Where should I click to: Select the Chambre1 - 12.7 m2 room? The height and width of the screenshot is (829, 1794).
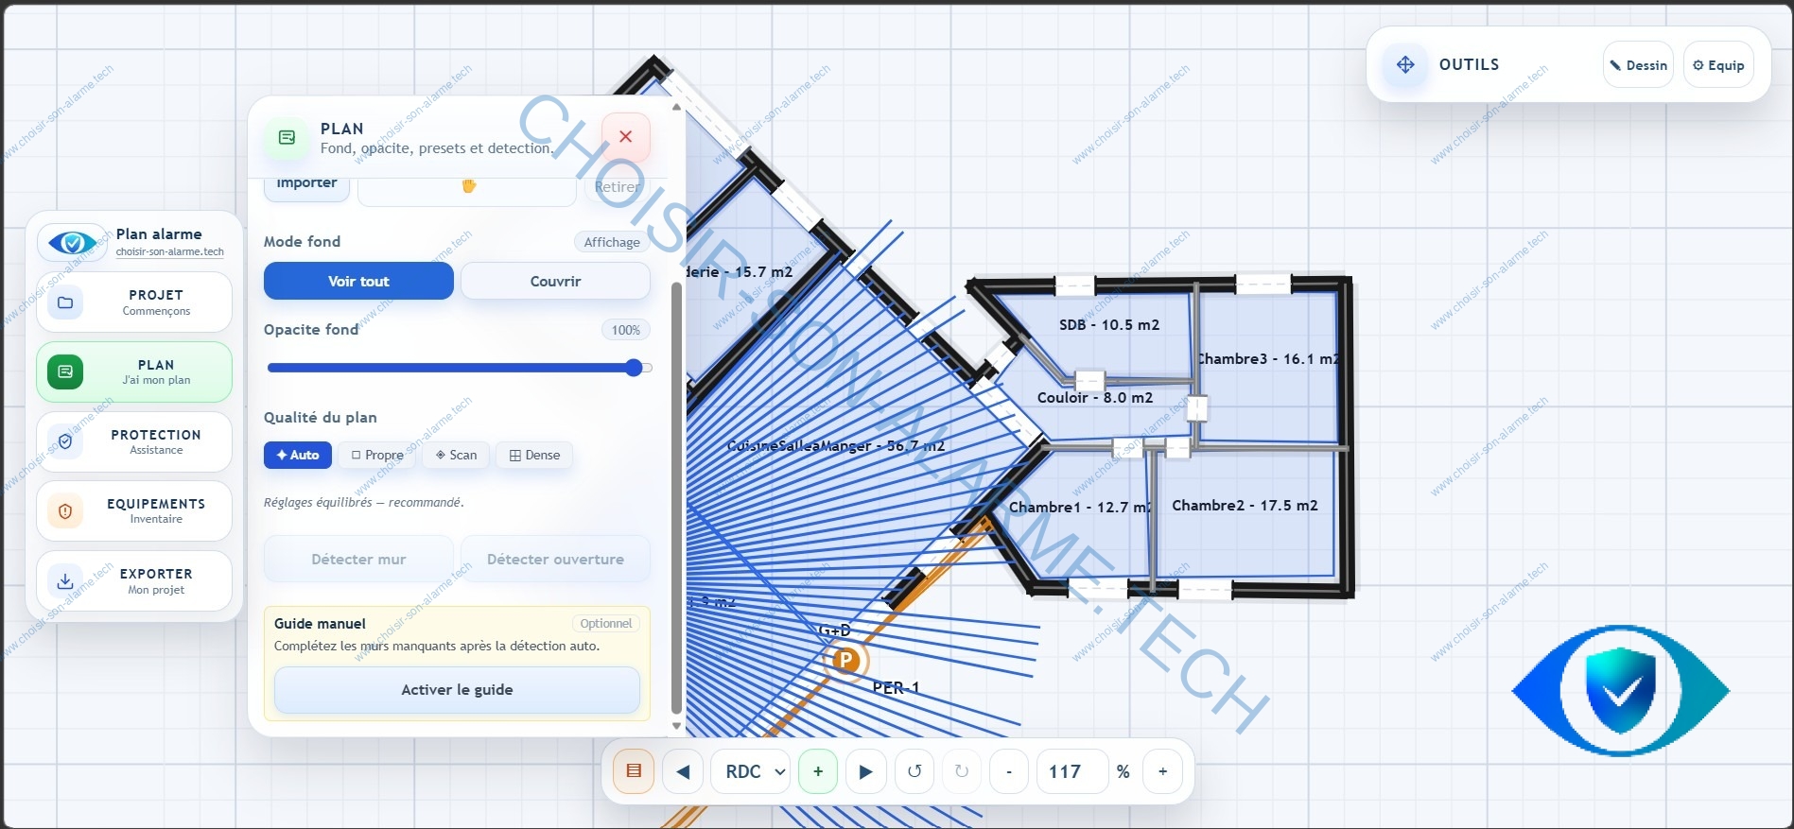click(1080, 508)
